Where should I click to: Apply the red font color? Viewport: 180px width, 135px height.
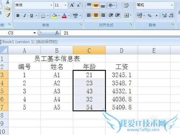[64, 15]
